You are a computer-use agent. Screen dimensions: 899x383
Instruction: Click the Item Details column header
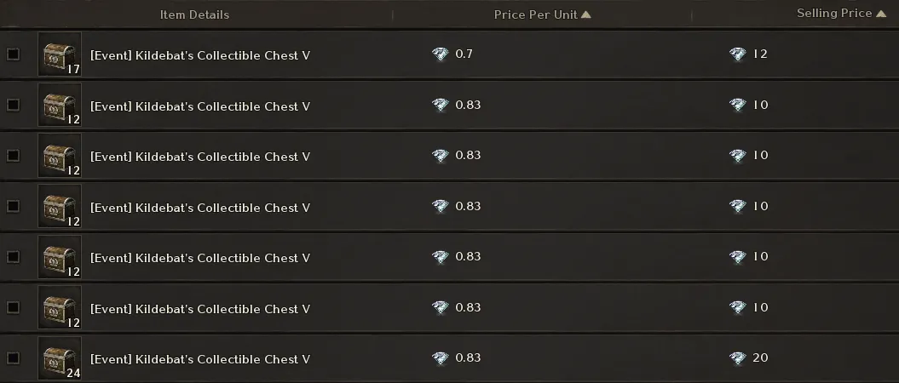(194, 14)
